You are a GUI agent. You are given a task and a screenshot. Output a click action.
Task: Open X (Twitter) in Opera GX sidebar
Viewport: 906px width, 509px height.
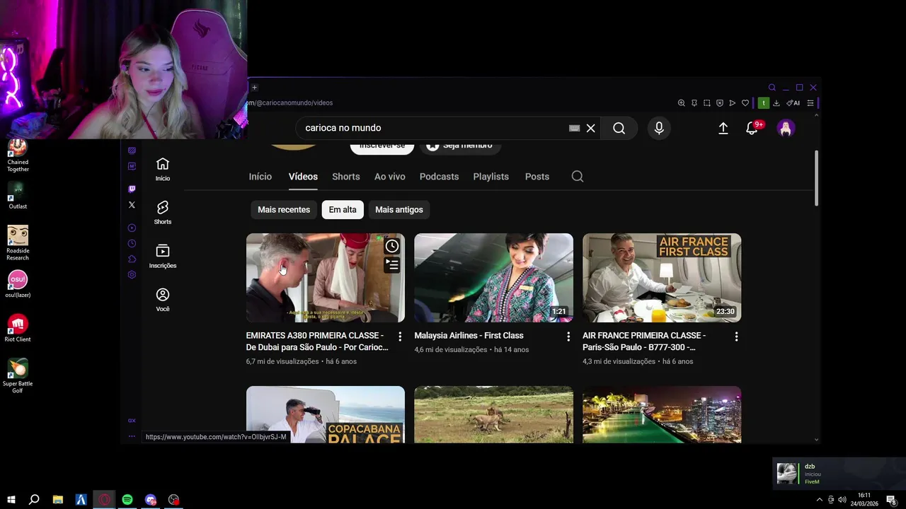pos(132,205)
